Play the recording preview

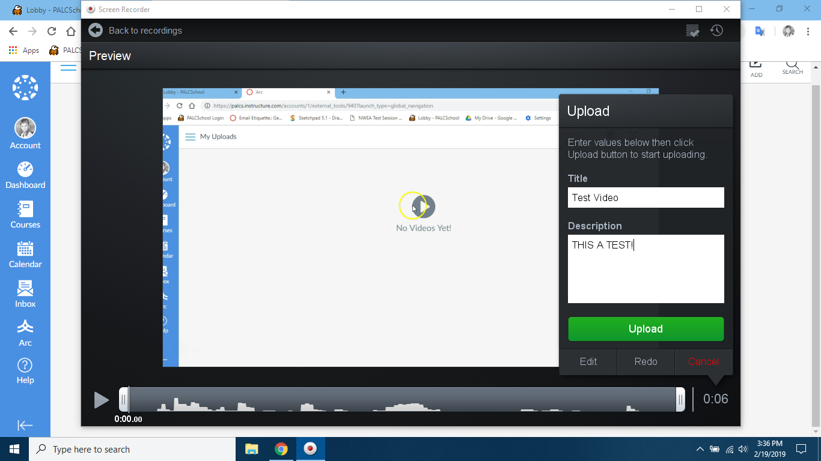[x=102, y=400]
